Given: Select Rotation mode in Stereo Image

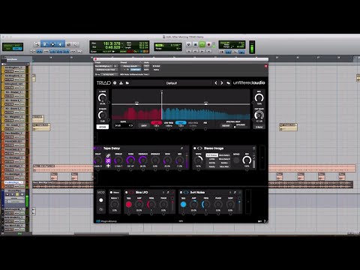Looking at the screenshot, I should pyautogui.click(x=224, y=163).
